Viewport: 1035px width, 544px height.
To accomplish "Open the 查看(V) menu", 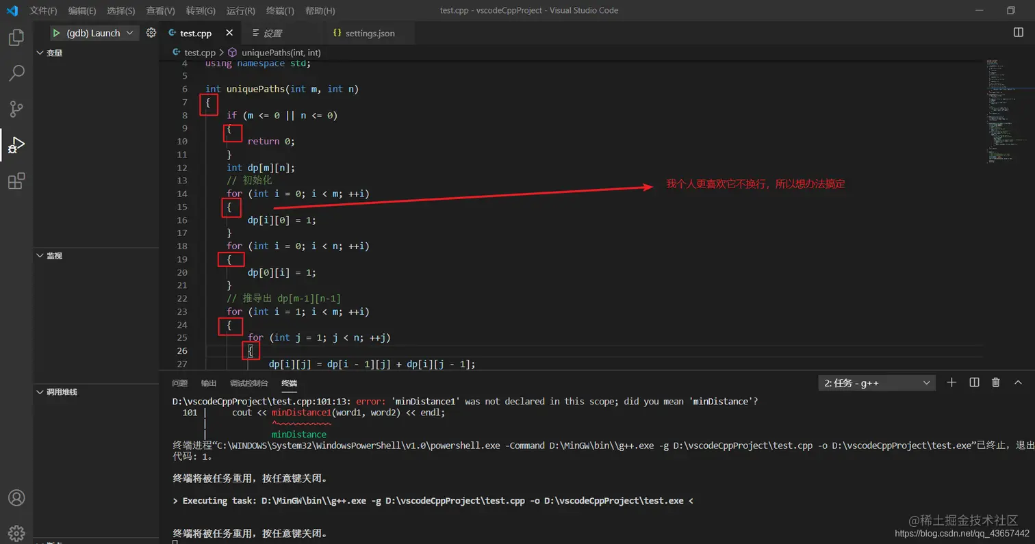I will [160, 10].
